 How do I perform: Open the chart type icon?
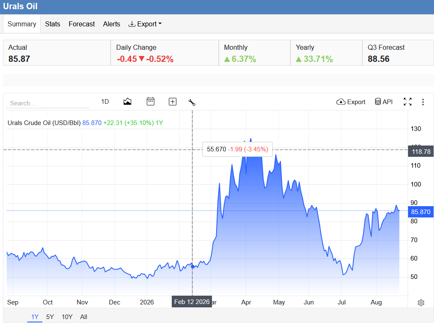[127, 102]
